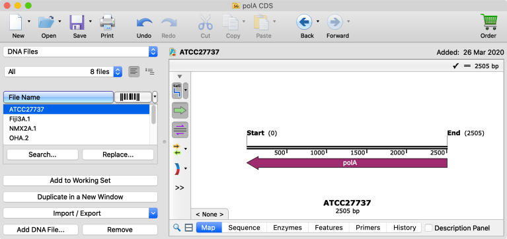Expand the Import / Export dropdown

(81, 213)
